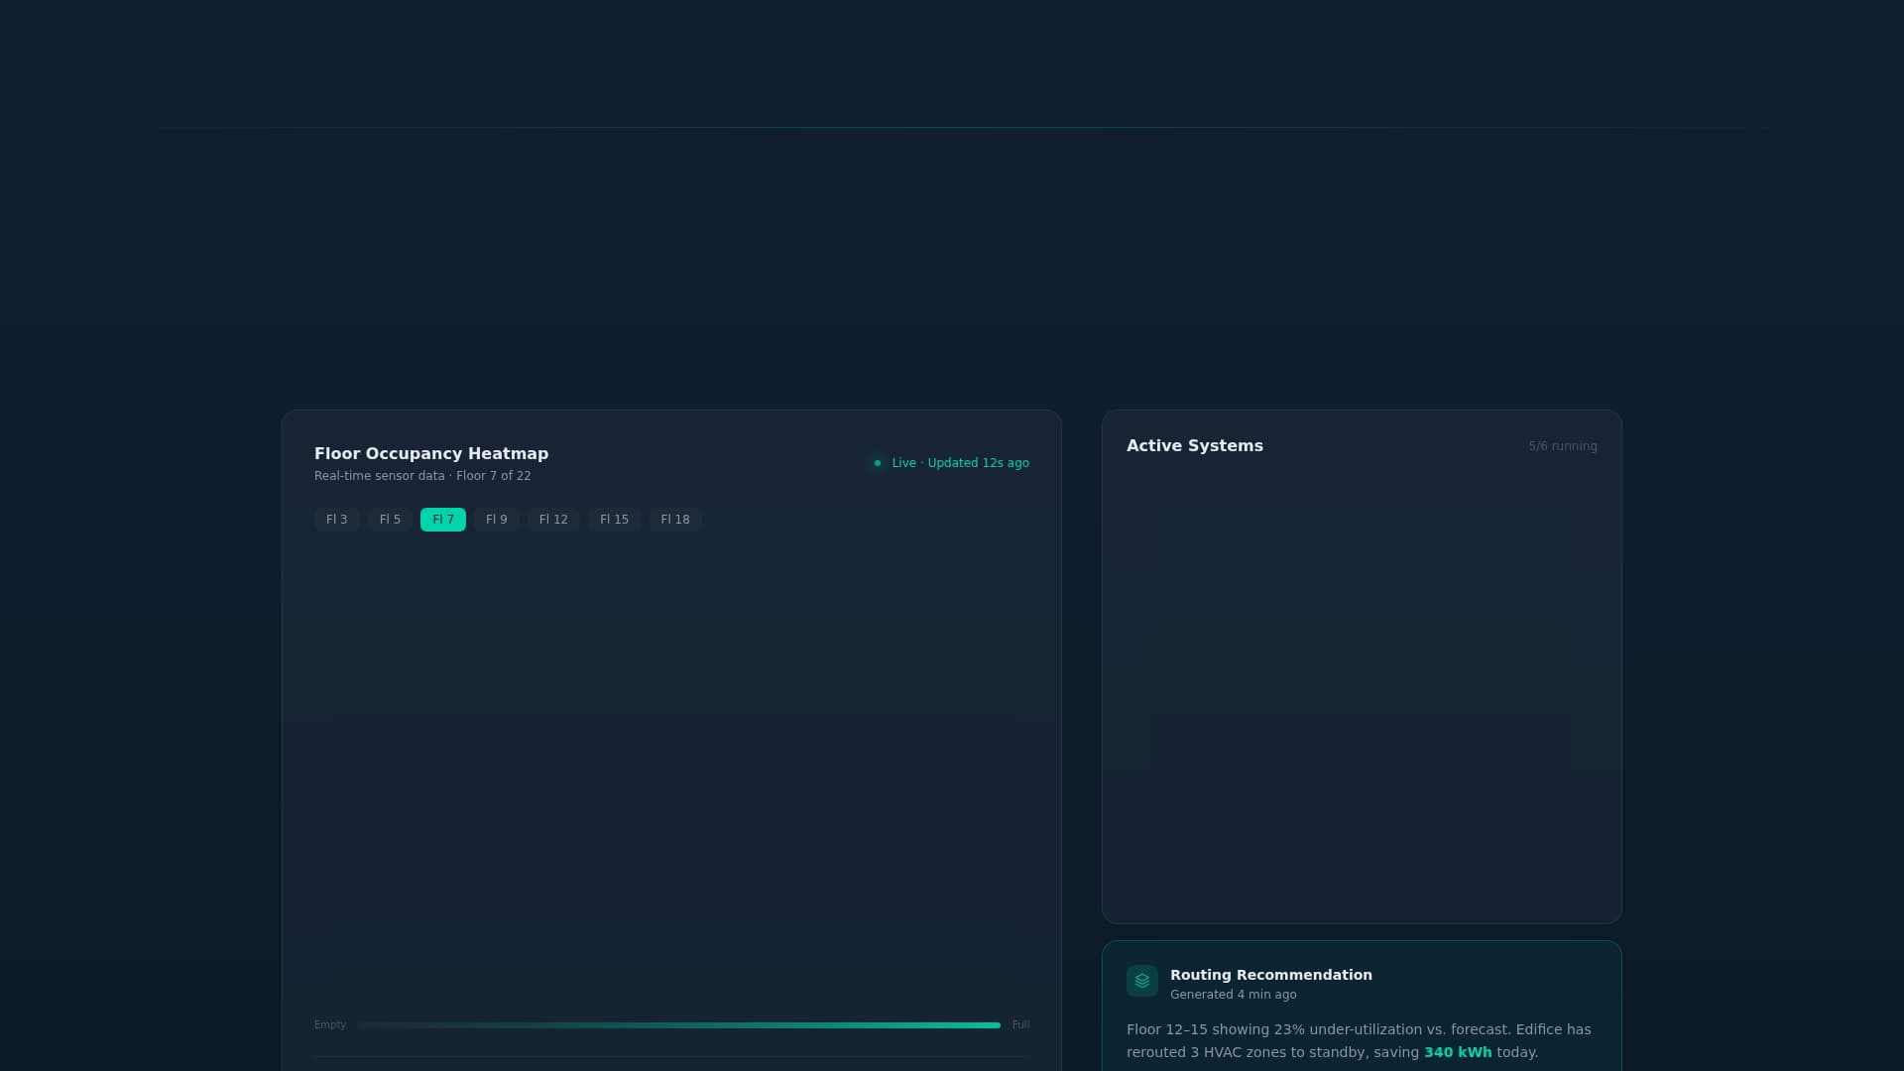Click the green Live status dot

877,463
